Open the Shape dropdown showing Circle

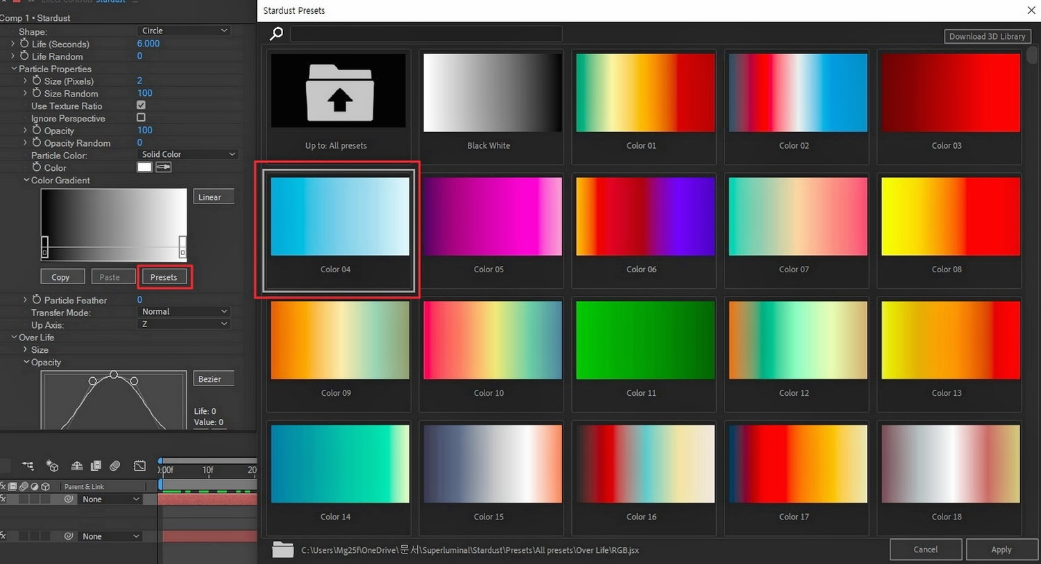pos(183,31)
